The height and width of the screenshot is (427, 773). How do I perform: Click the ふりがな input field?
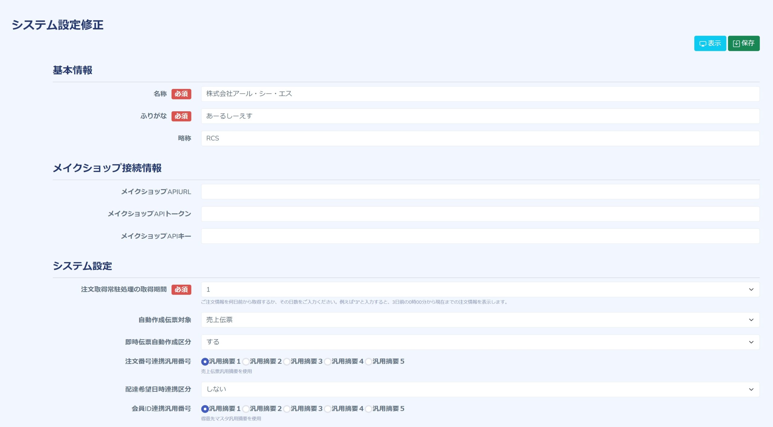480,116
